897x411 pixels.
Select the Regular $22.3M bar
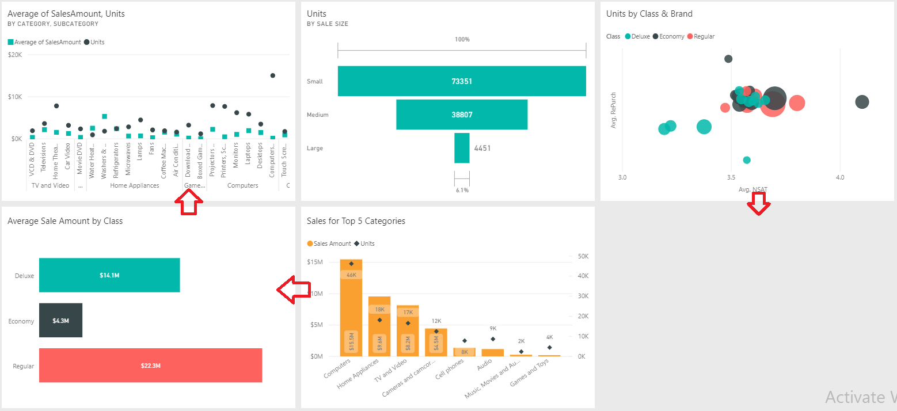click(150, 365)
